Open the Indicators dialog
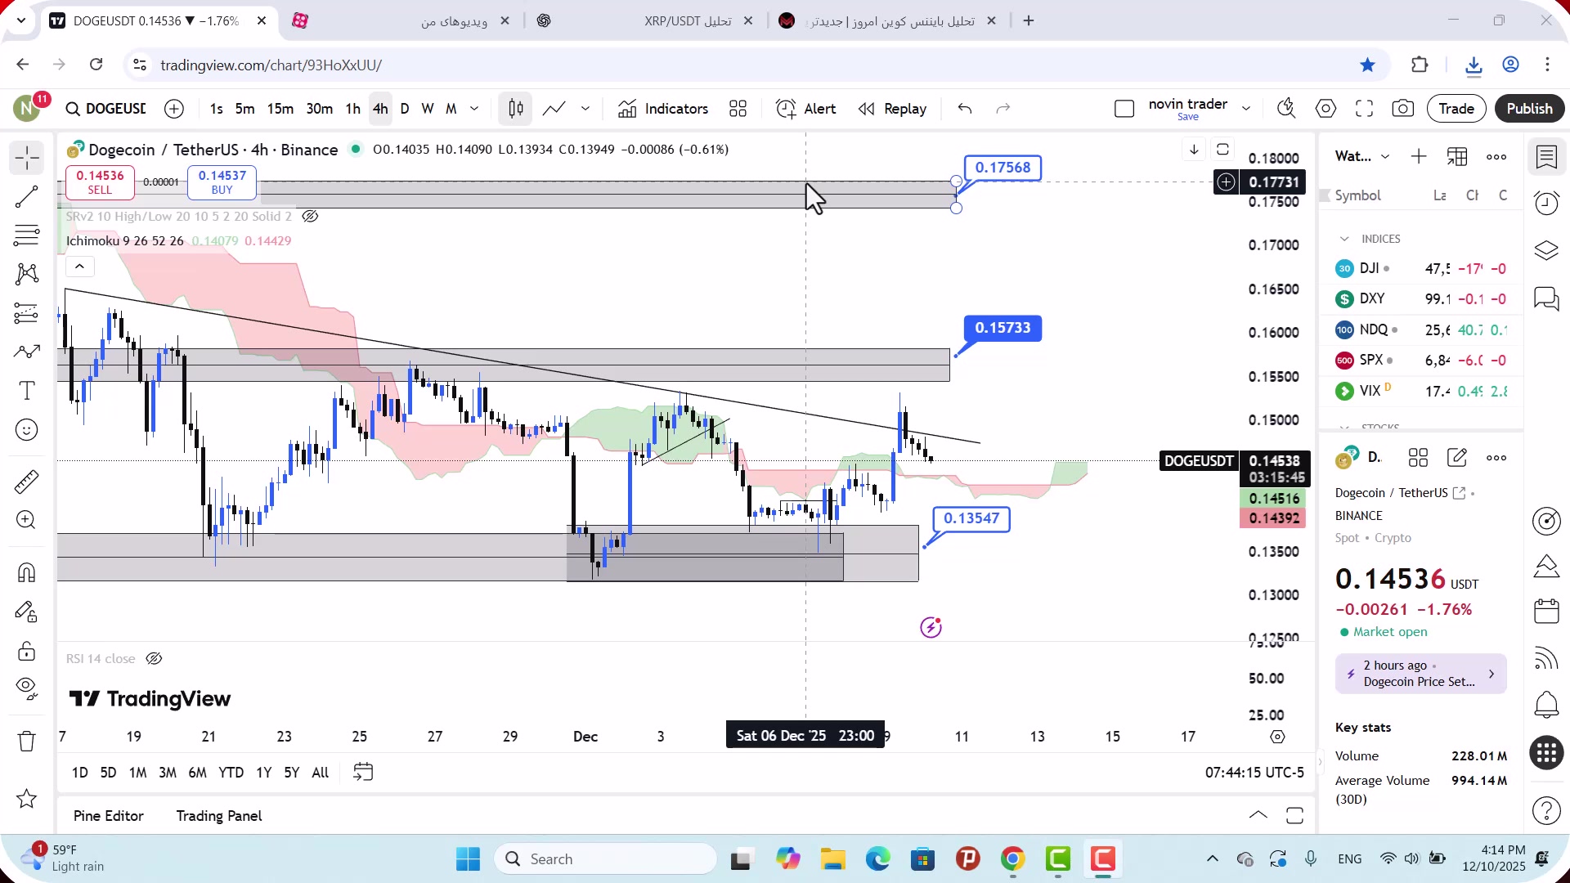The width and height of the screenshot is (1570, 883). pyautogui.click(x=663, y=109)
